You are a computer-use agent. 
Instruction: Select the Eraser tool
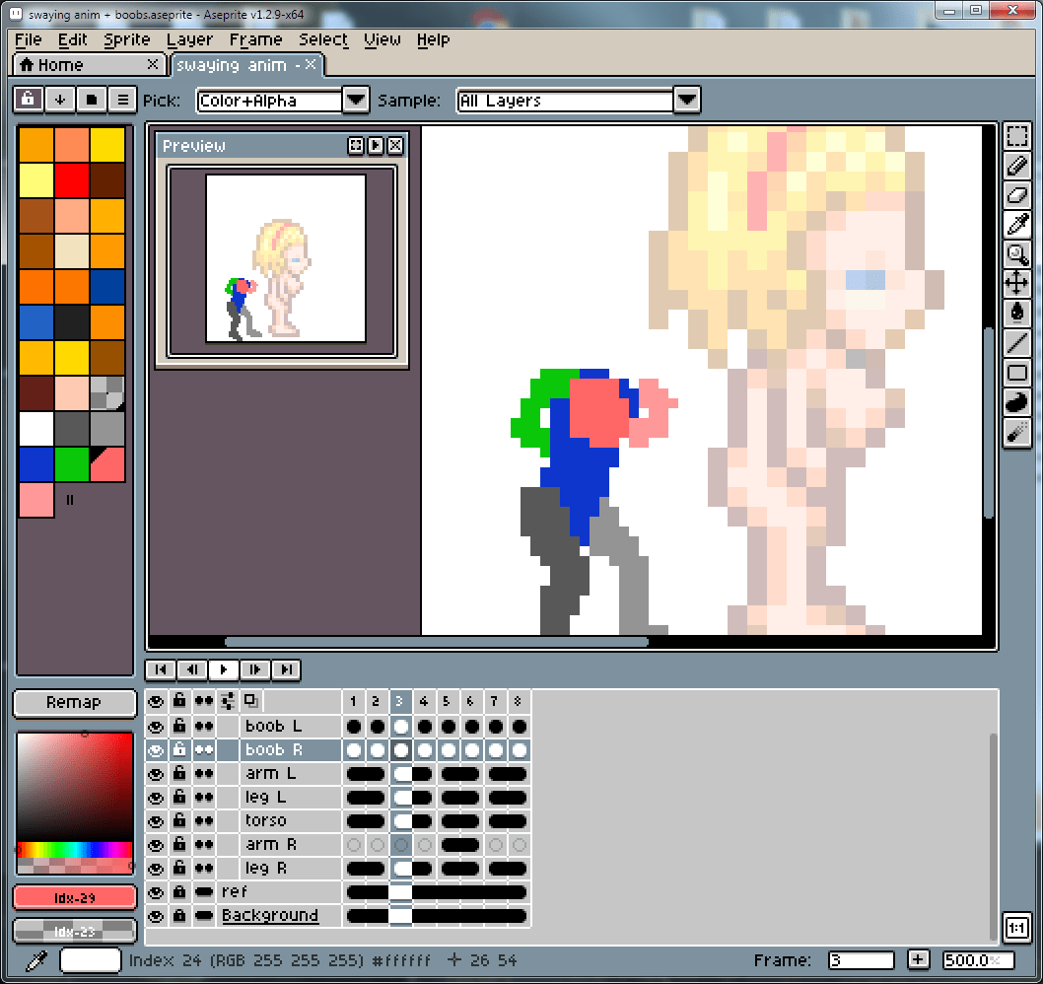coord(1016,196)
